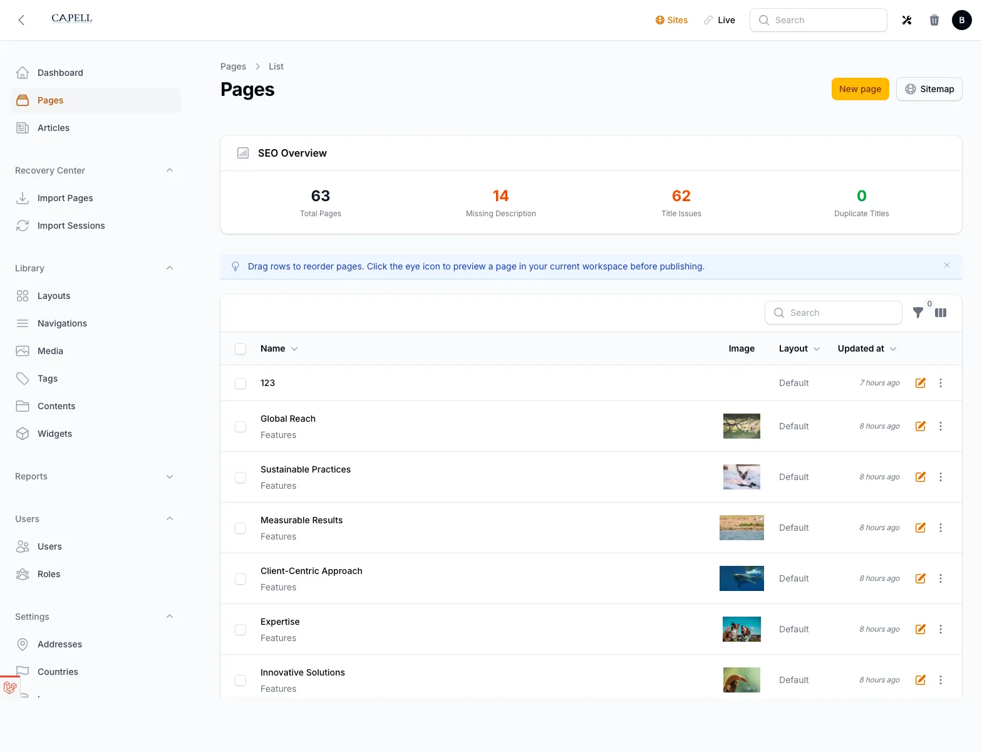
Task: Focus the global Search field in header
Action: pyautogui.click(x=818, y=20)
